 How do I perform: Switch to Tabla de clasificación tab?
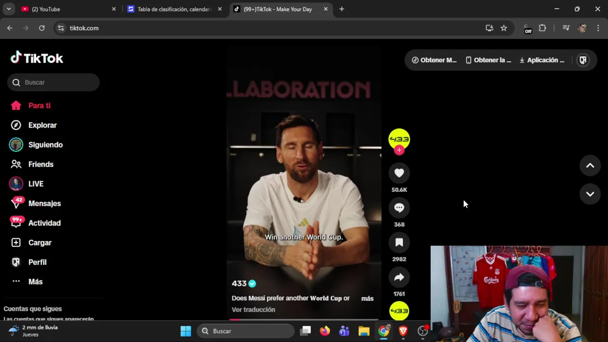click(174, 9)
